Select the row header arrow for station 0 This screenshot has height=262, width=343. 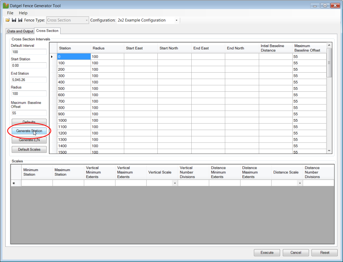(53, 57)
